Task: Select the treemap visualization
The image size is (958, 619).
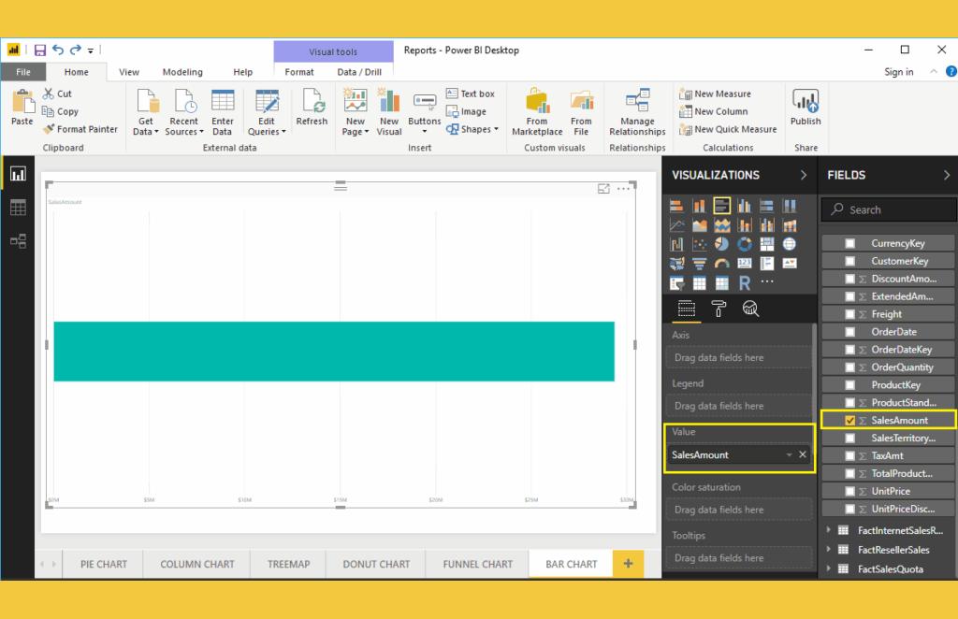Action: (767, 244)
